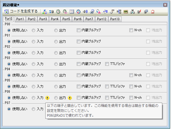
Task: Toggle 'N-ch' checkbox for P04
Action: (x=131, y=75)
